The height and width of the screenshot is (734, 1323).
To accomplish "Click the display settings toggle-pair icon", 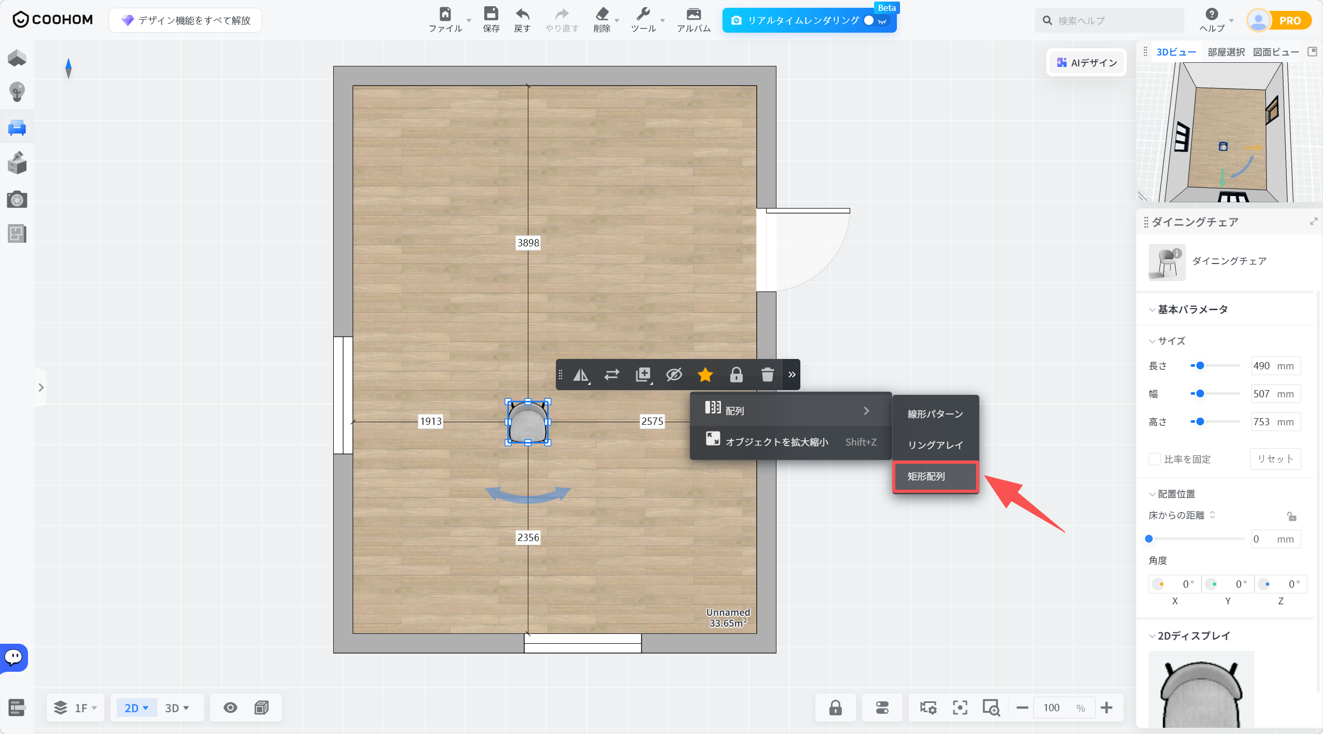I will coord(882,708).
